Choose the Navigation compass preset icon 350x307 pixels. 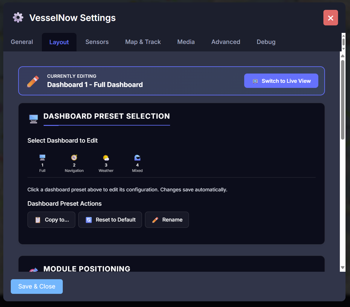click(74, 157)
